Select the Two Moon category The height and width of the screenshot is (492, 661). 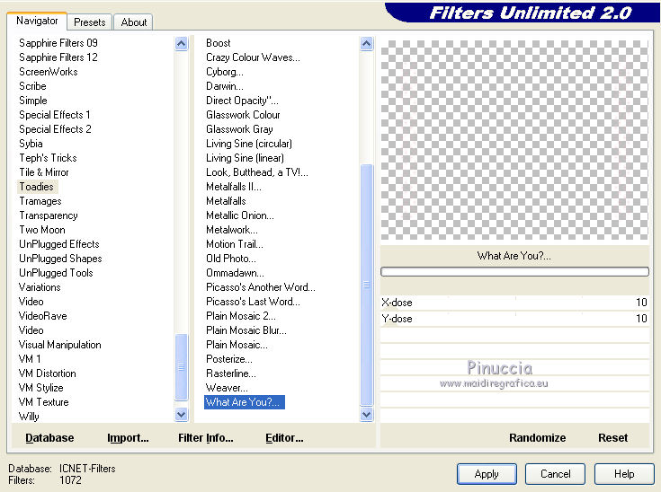point(42,230)
